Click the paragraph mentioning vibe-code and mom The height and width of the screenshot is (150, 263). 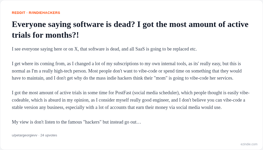(x=127, y=71)
